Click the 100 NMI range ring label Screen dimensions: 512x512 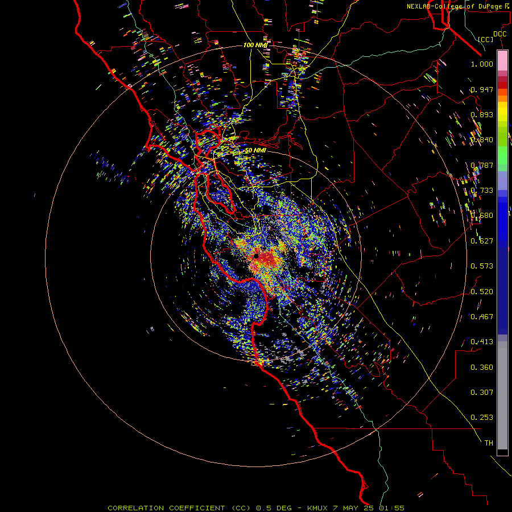pyautogui.click(x=255, y=45)
